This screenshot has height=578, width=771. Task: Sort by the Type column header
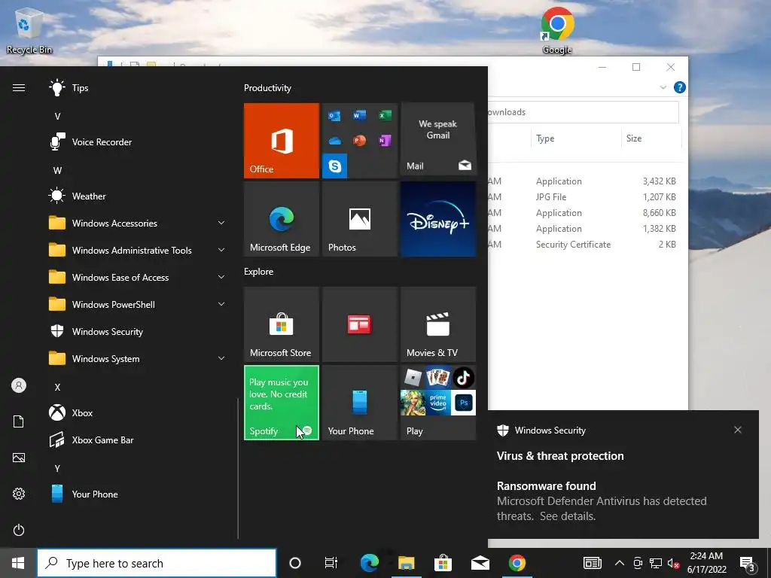pos(575,138)
